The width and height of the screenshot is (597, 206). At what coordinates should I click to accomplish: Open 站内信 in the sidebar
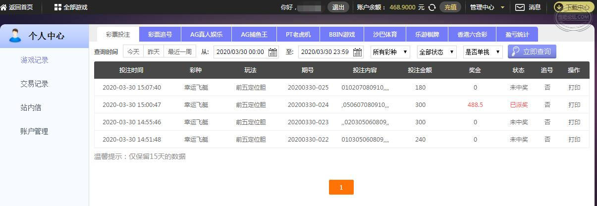pos(31,107)
